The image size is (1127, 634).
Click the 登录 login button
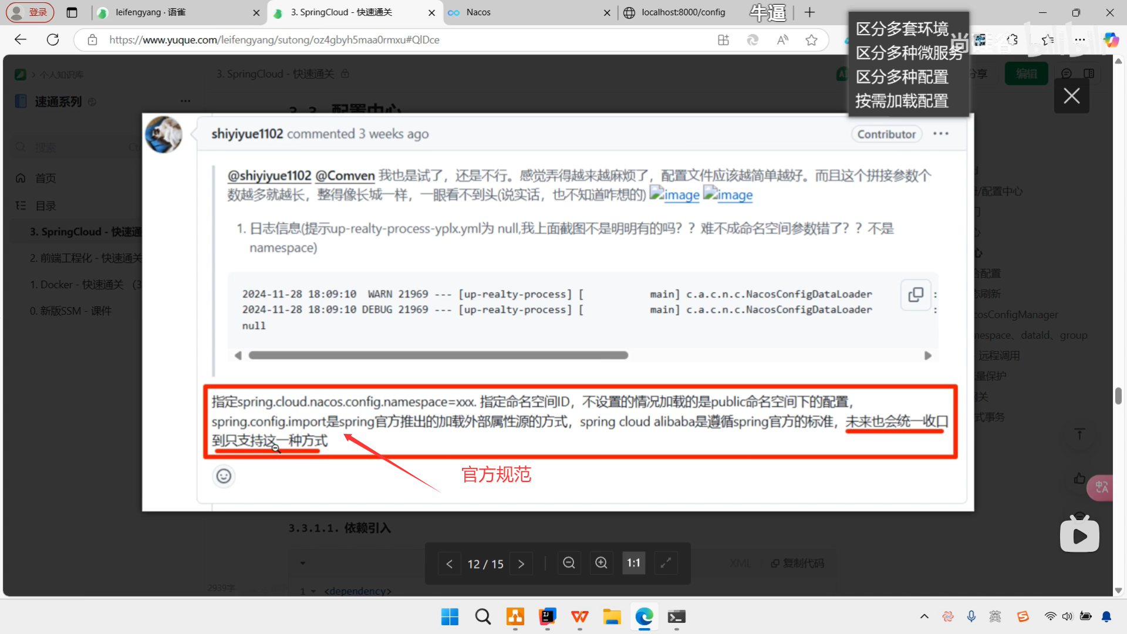coord(31,12)
